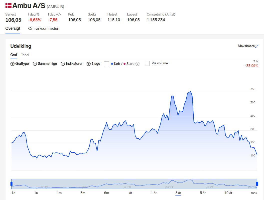Click the plus icon beside Graftype
Viewport: 264px width, 200px height.
(12, 64)
